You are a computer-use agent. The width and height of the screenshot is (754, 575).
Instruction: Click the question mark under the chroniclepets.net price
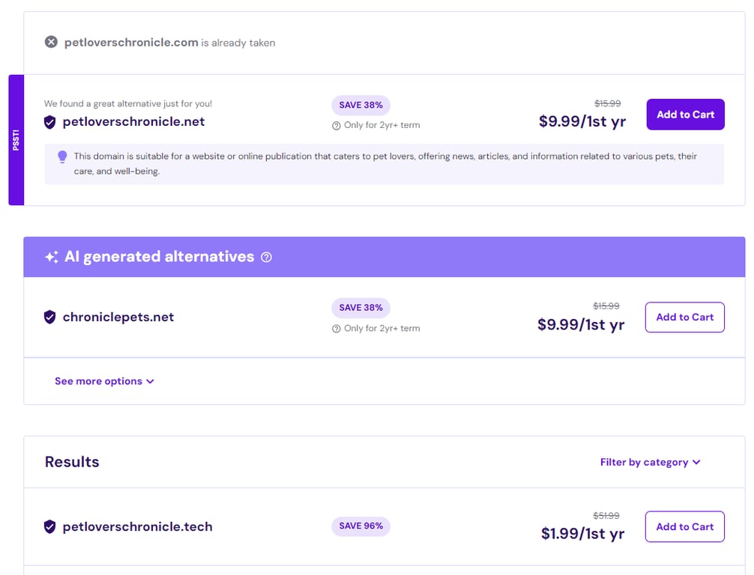point(337,328)
